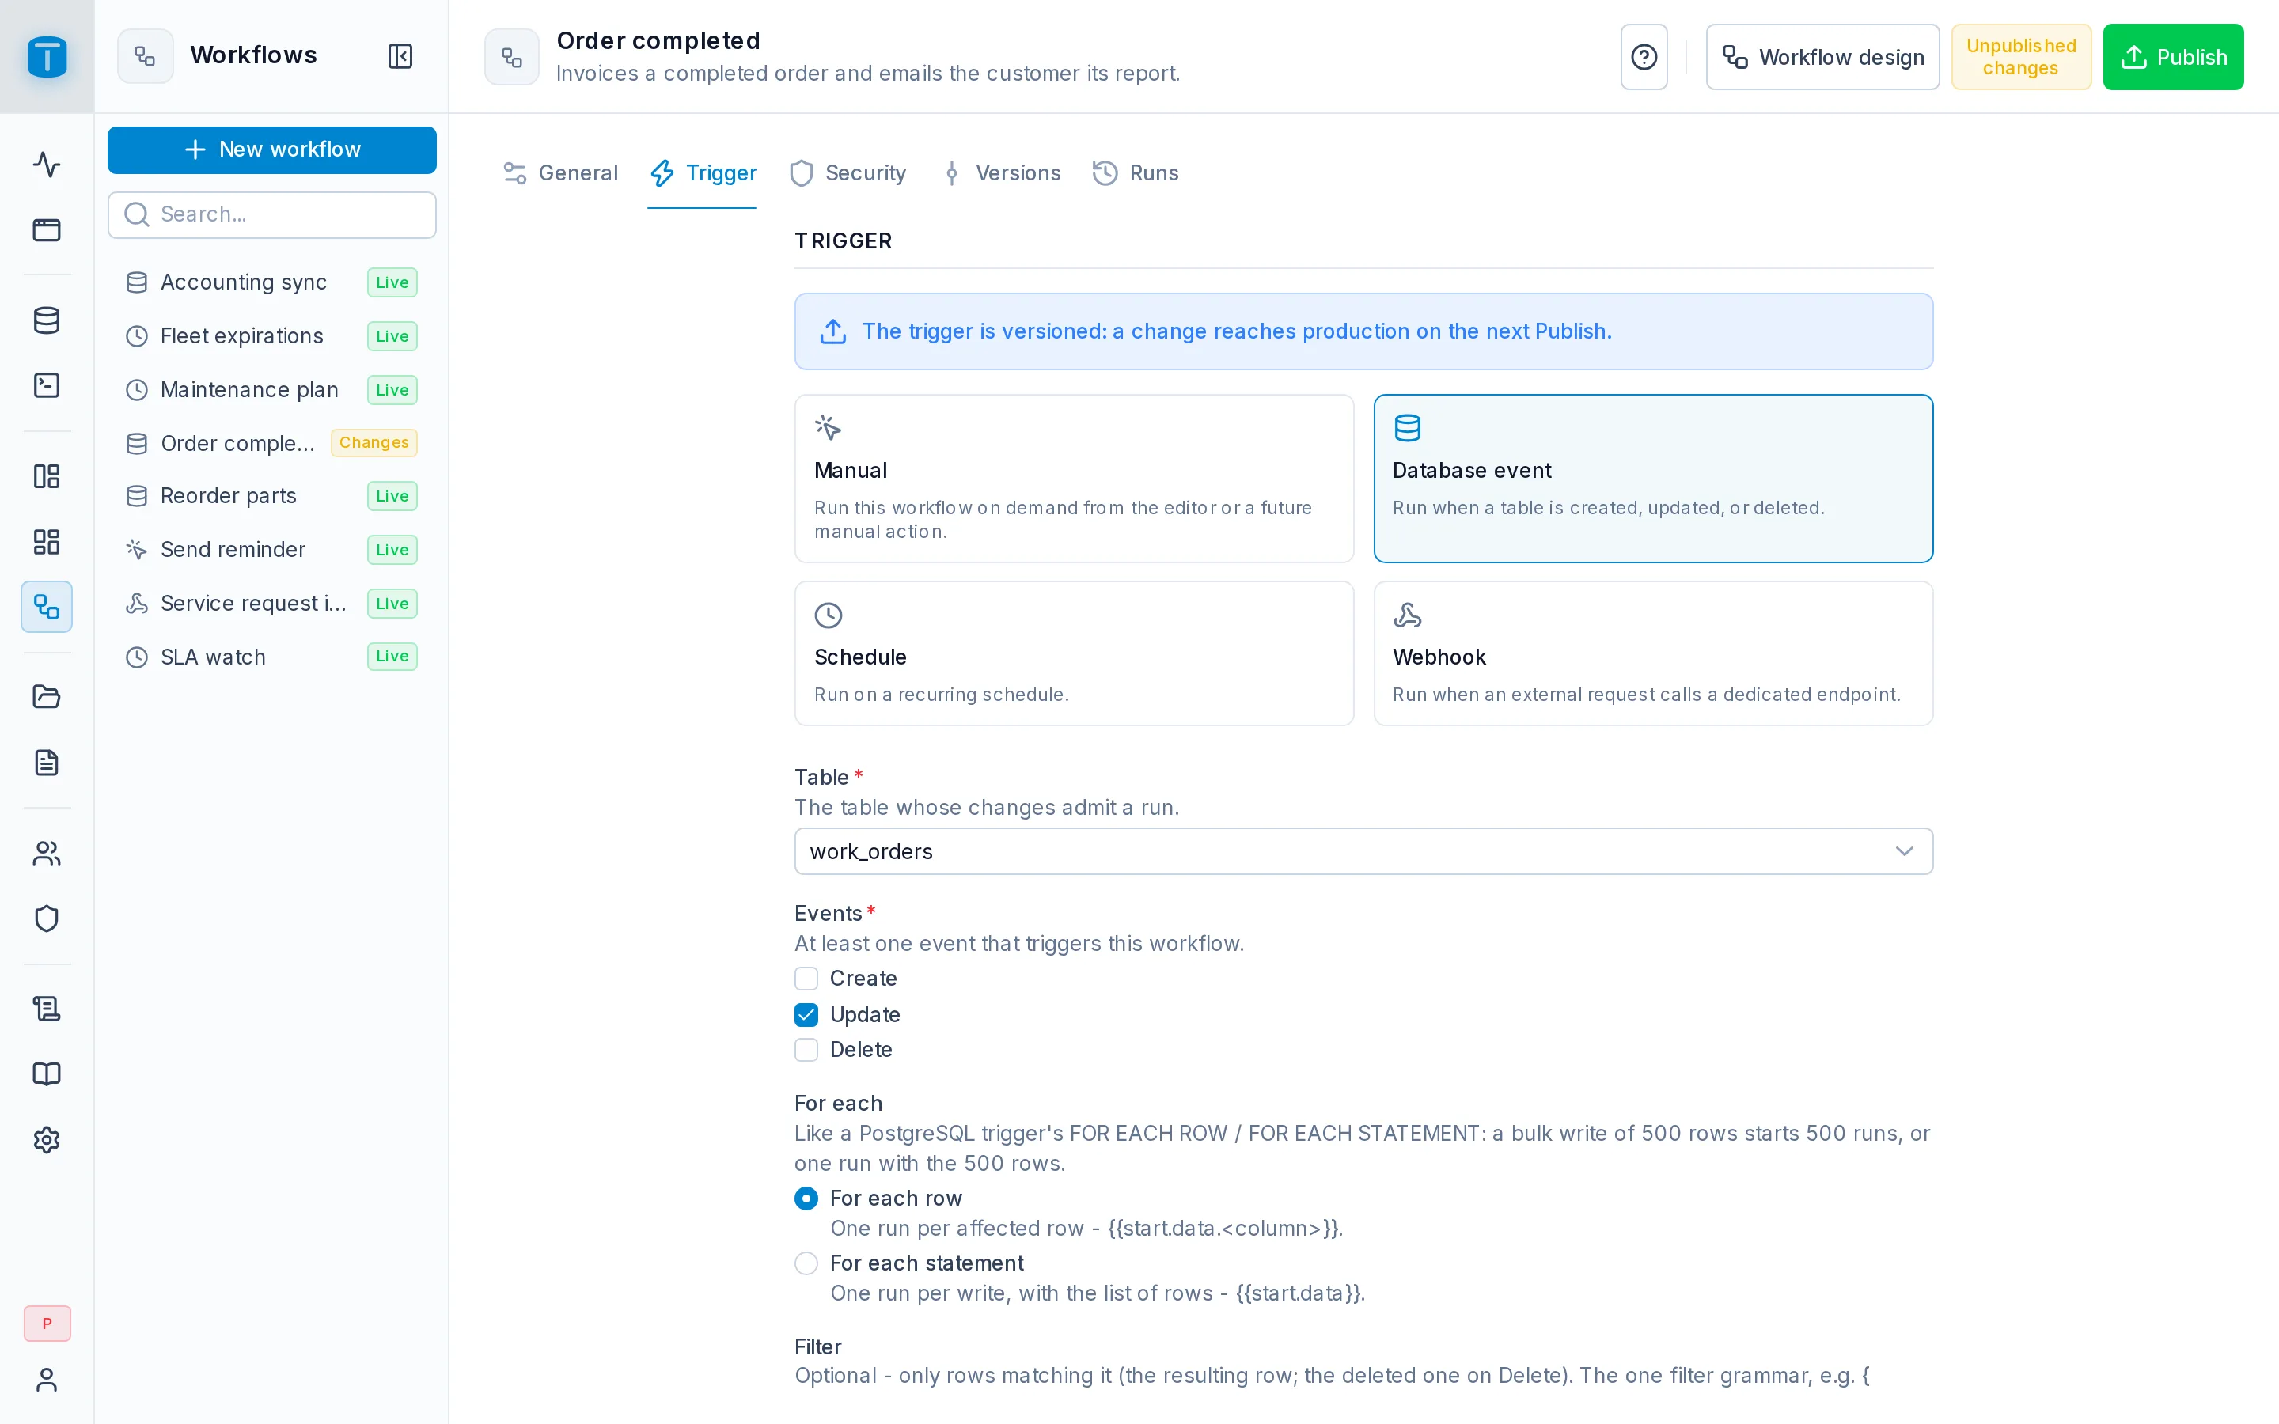Image resolution: width=2279 pixels, height=1424 pixels.
Task: Select the For each row radio
Action: (806, 1198)
